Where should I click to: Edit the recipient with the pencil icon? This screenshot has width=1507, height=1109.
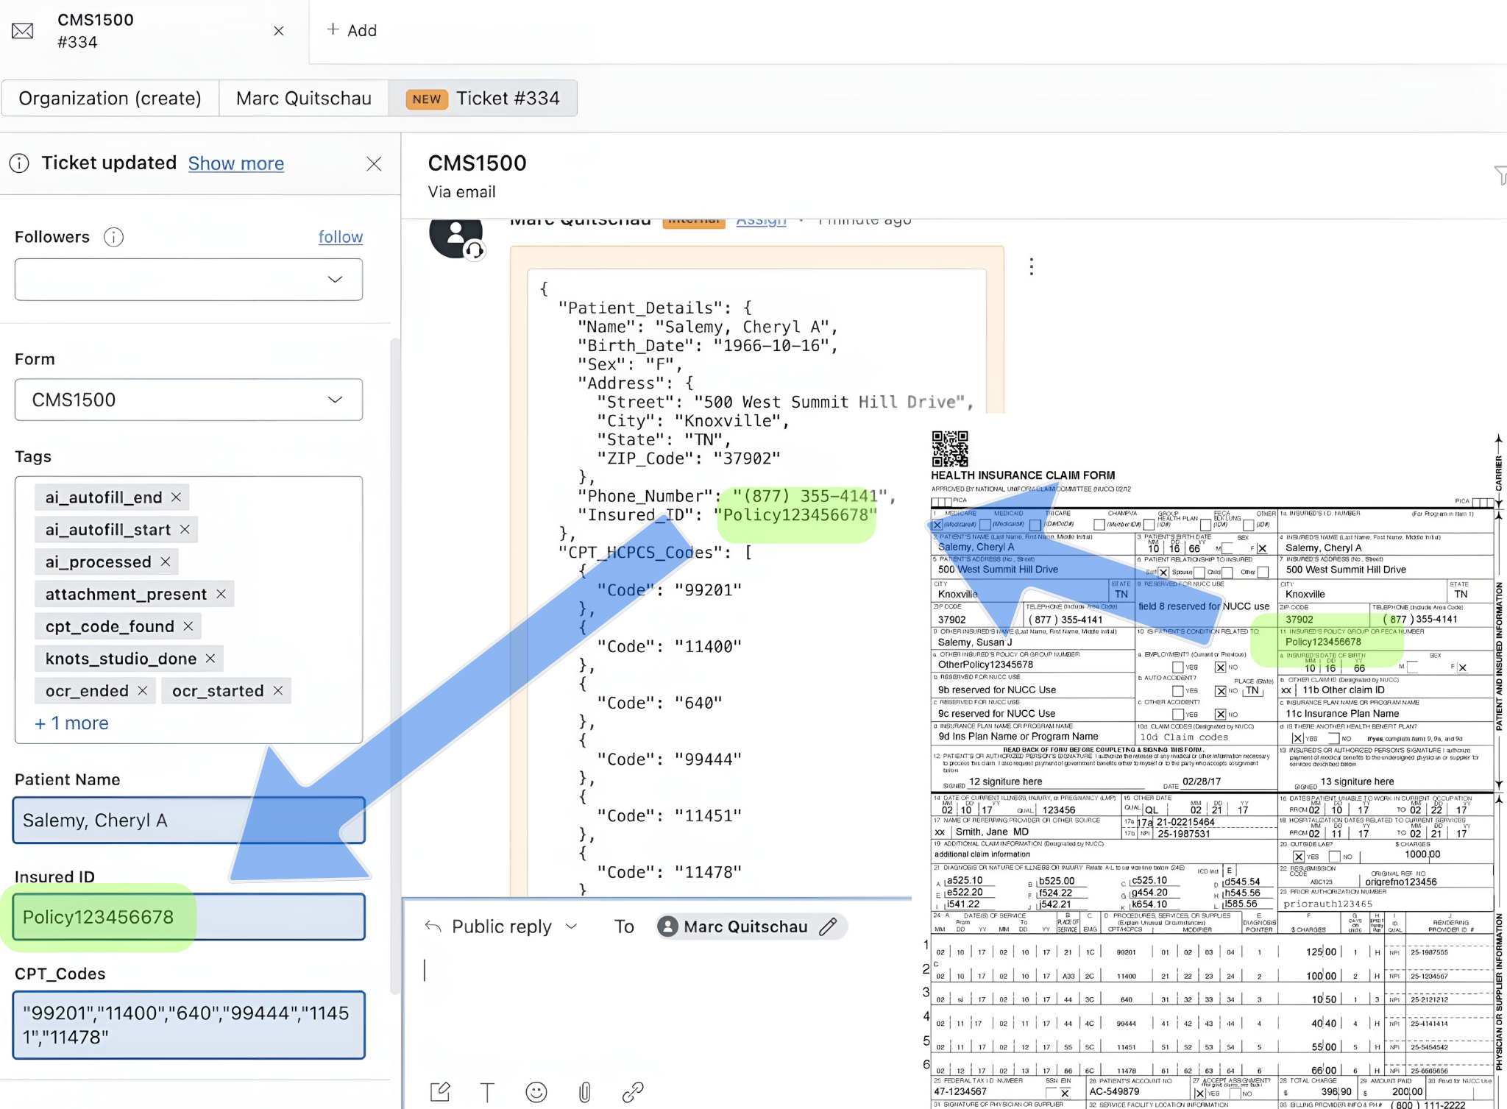point(829,926)
